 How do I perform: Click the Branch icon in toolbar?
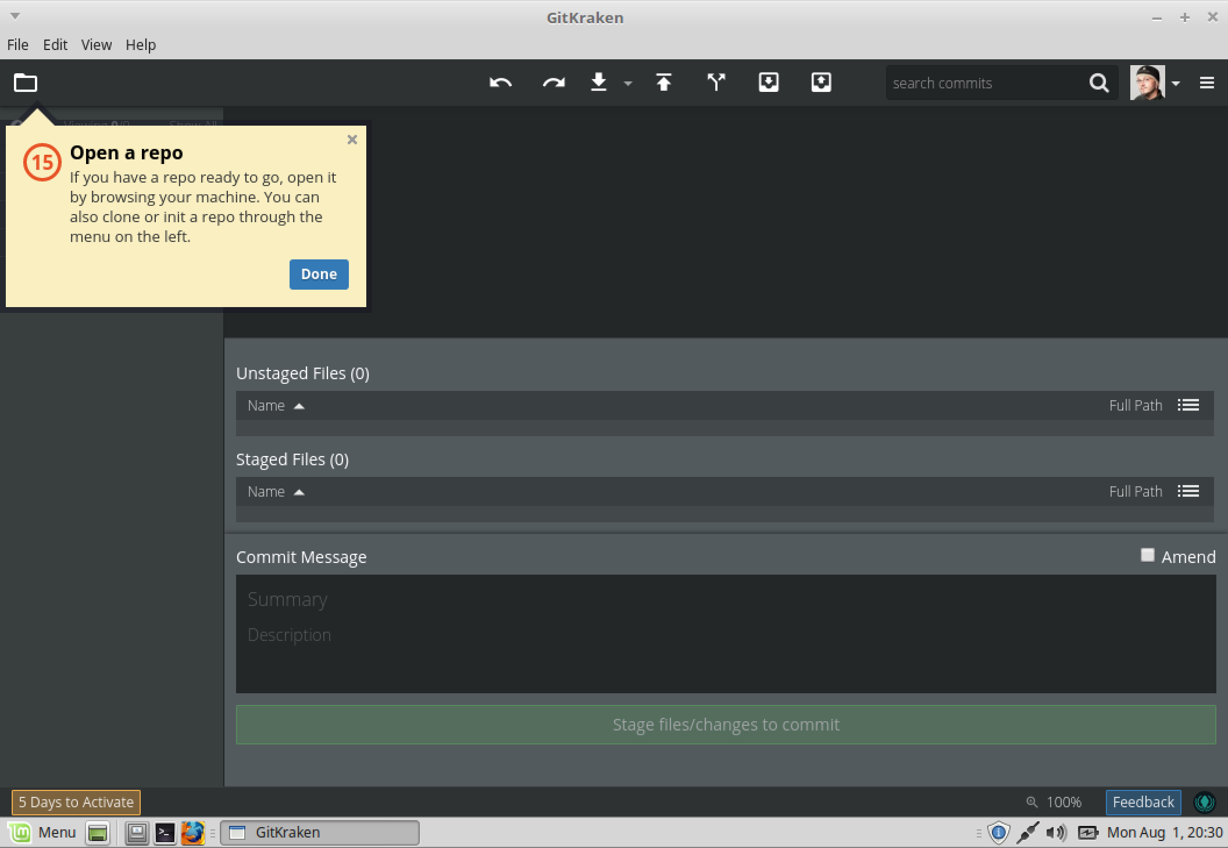tap(716, 82)
